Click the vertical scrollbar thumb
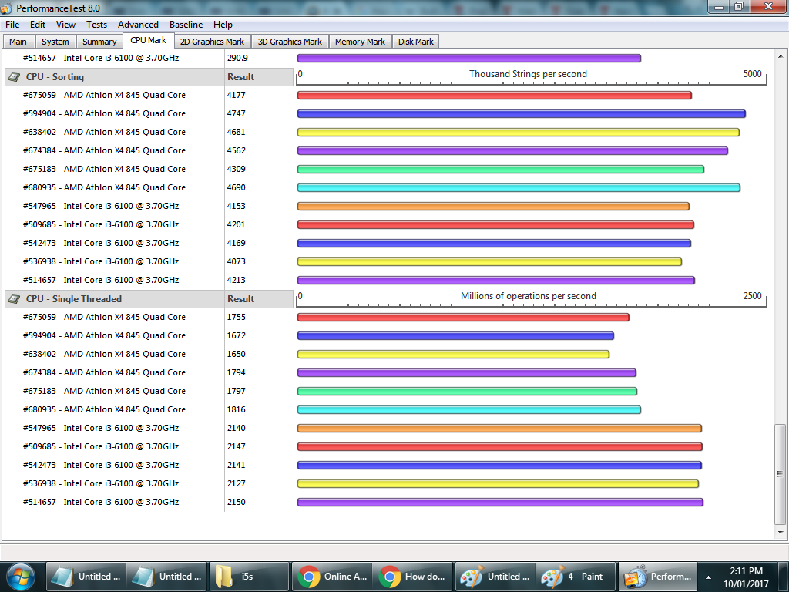This screenshot has width=789, height=592. pyautogui.click(x=780, y=474)
